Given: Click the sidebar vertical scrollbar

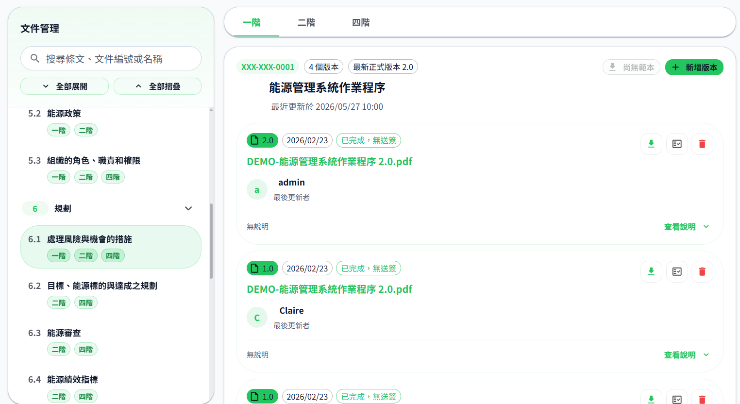Looking at the screenshot, I should [x=211, y=241].
